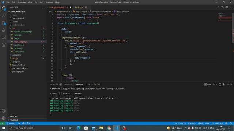This screenshot has width=234, height=131.
Task: Open the Edit menu
Action: [14, 2]
